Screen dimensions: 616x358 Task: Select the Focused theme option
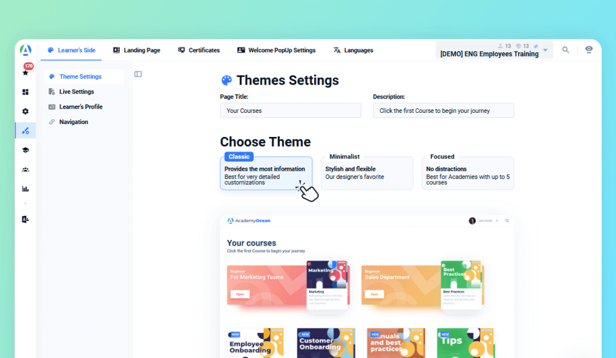coord(468,173)
